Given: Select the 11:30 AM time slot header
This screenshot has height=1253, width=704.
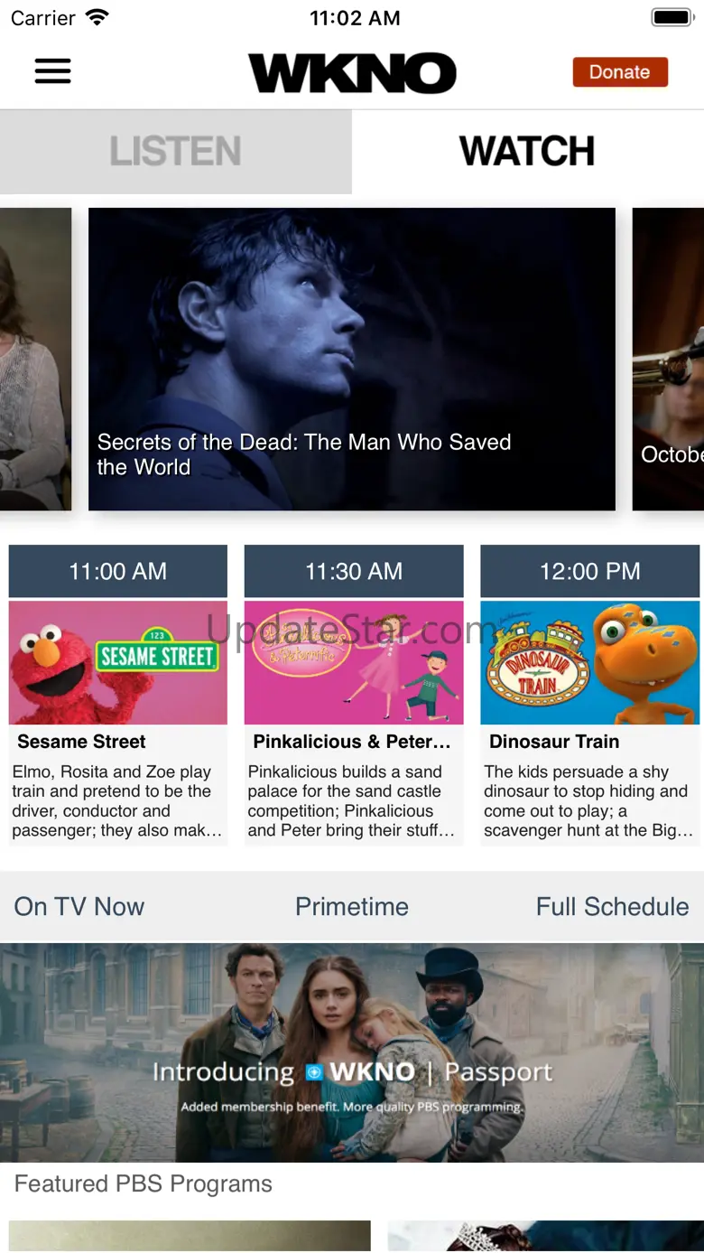Looking at the screenshot, I should coord(354,571).
